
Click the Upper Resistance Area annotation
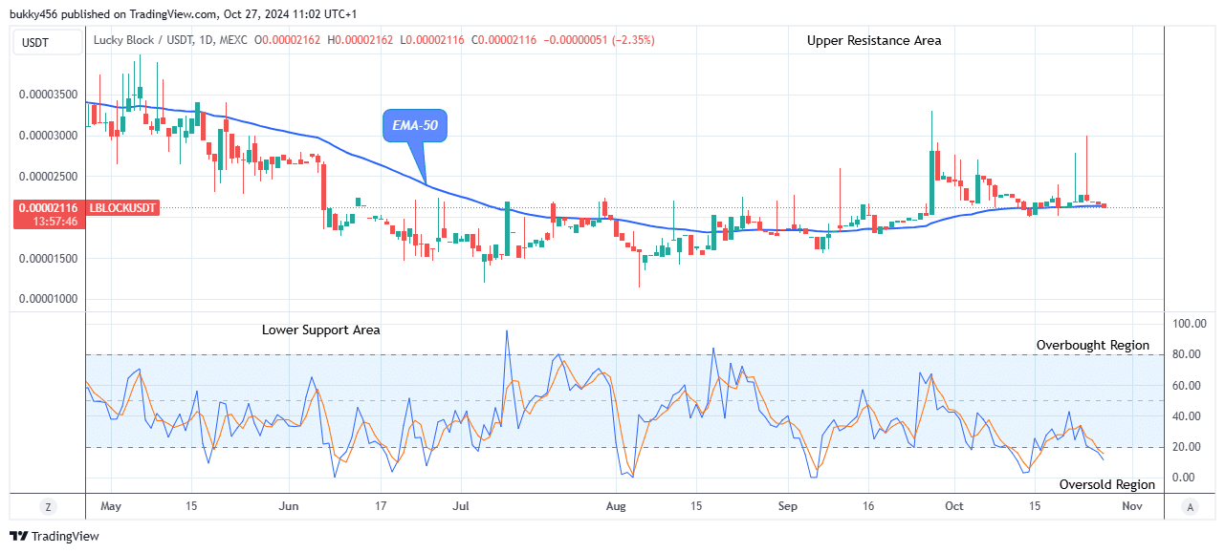click(872, 40)
